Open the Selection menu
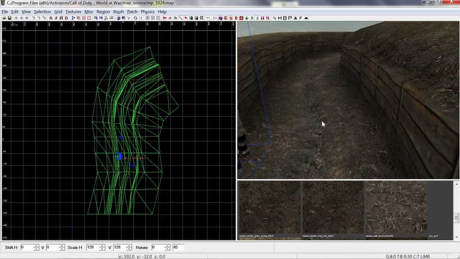Image resolution: width=460 pixels, height=259 pixels. click(42, 12)
